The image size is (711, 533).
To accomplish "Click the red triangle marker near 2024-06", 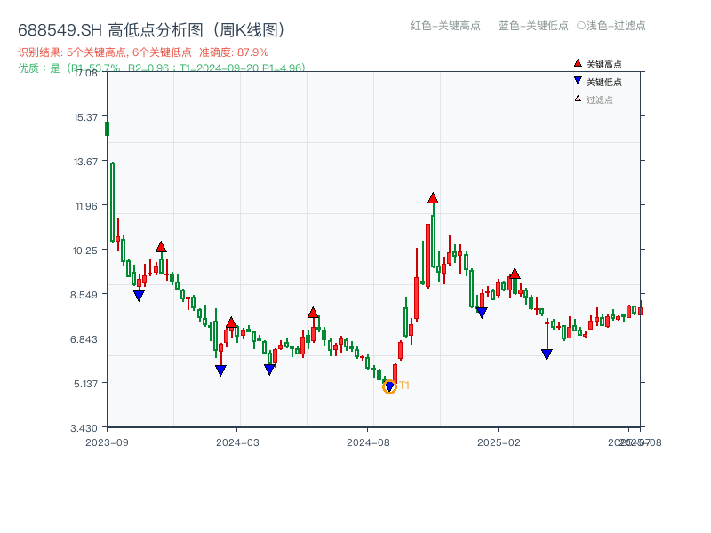I will 313,312.
